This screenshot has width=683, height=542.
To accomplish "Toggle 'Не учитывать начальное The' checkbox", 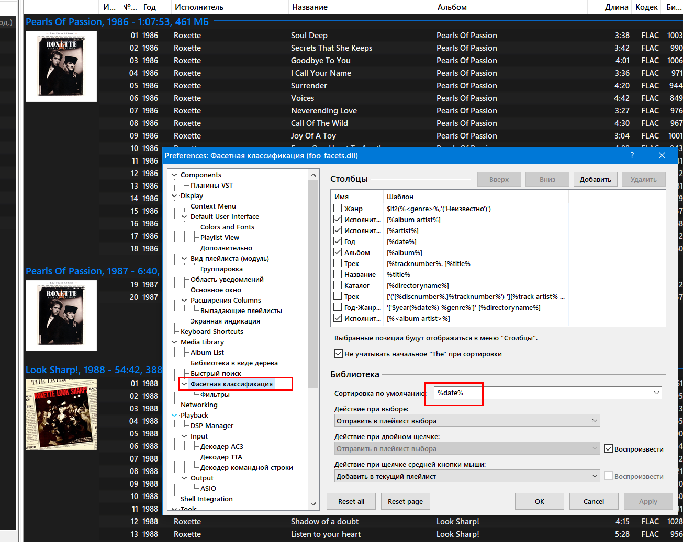I will (x=339, y=354).
